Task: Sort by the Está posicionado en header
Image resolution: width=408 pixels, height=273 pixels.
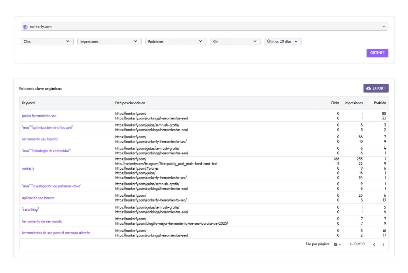Action: (x=130, y=103)
